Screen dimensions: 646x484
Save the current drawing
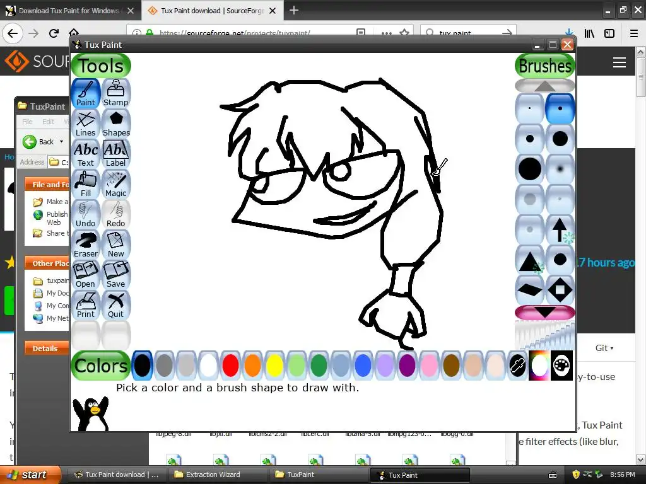click(x=116, y=275)
